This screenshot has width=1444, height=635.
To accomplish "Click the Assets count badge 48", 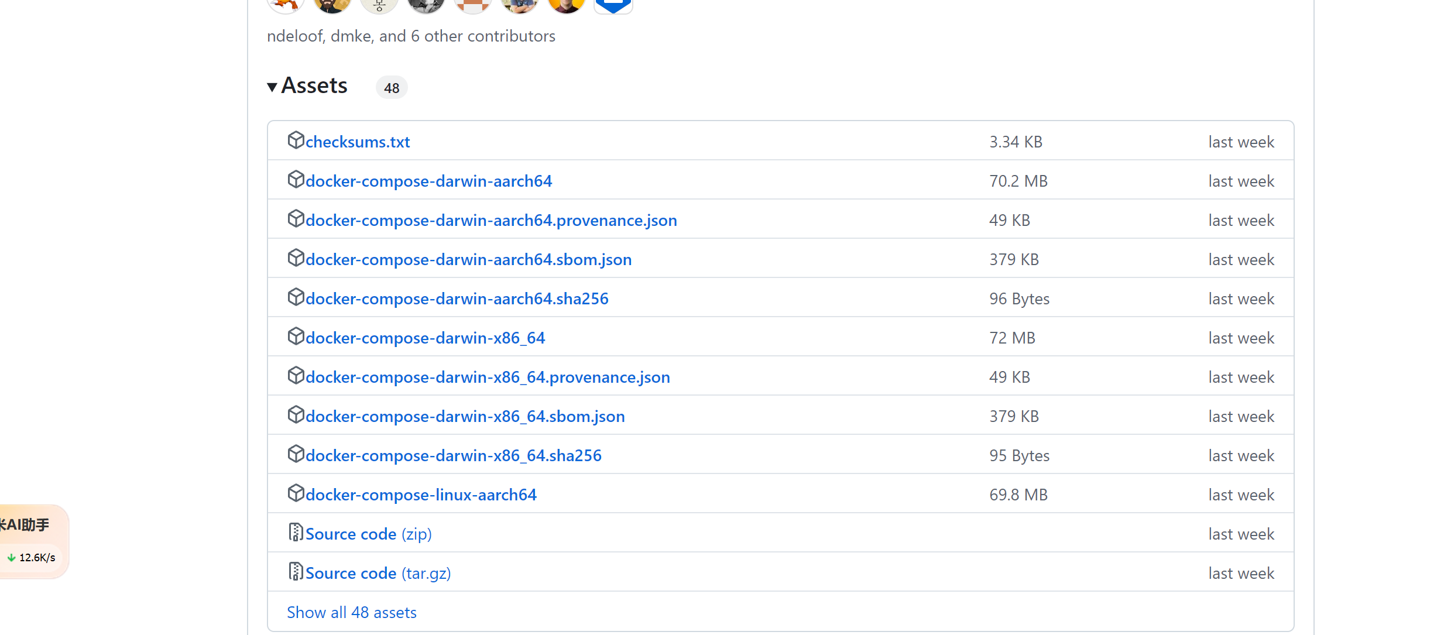I will (391, 88).
